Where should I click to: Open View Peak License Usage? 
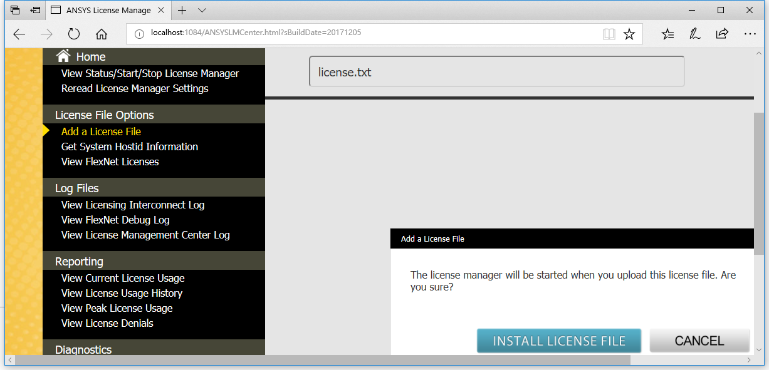point(117,308)
